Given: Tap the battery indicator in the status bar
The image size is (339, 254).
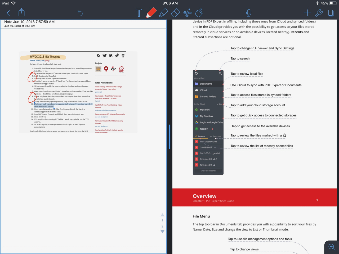Looking at the screenshot, I should (333, 3).
